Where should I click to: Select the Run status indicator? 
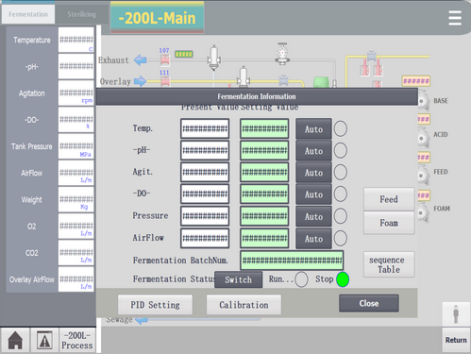tap(301, 279)
